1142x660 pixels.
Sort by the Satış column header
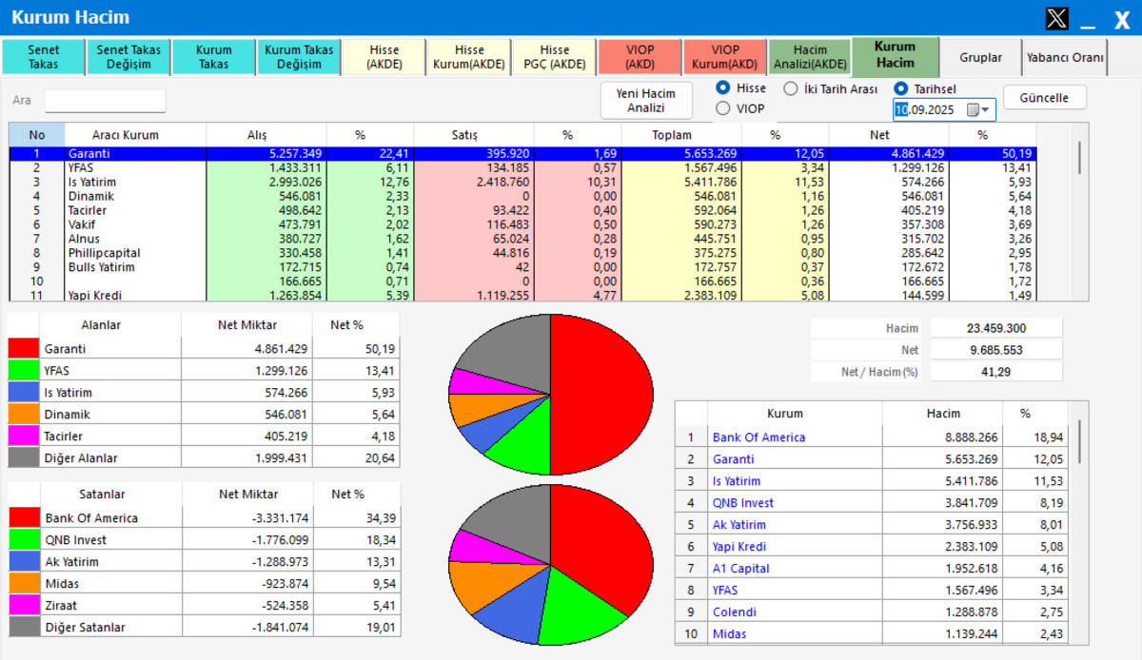coord(474,135)
